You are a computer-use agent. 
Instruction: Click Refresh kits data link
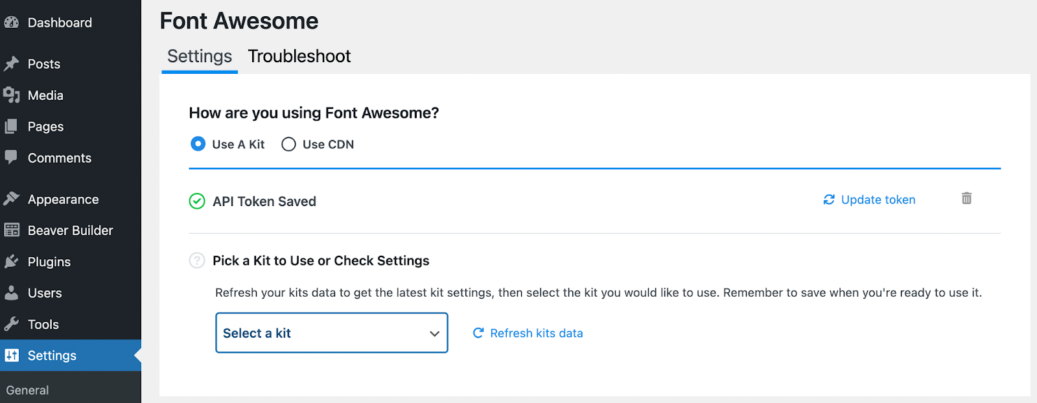pyautogui.click(x=536, y=333)
